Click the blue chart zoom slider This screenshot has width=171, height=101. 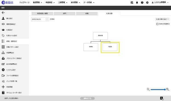coord(158,90)
